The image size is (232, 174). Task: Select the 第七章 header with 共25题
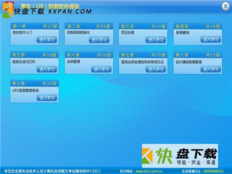(x=143, y=55)
